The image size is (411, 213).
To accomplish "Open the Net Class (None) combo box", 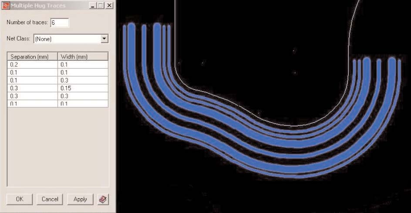I will [x=67, y=39].
